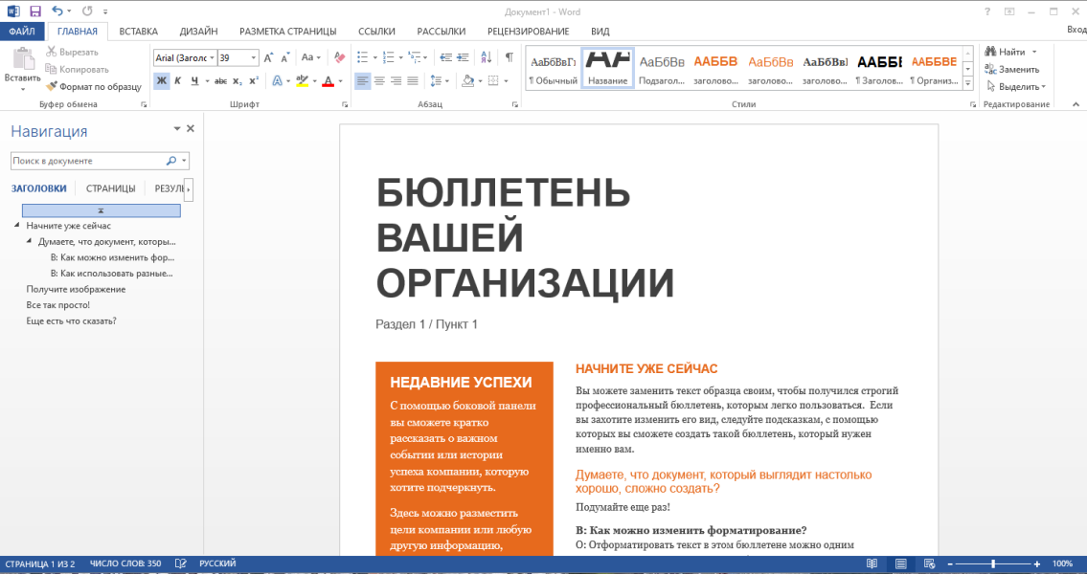1087x574 pixels.
Task: Toggle bold (Ж) formatting
Action: point(162,81)
